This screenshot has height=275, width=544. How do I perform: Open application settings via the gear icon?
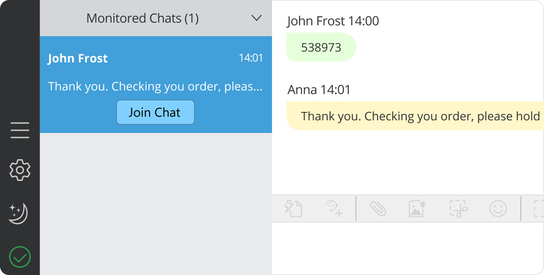point(20,170)
